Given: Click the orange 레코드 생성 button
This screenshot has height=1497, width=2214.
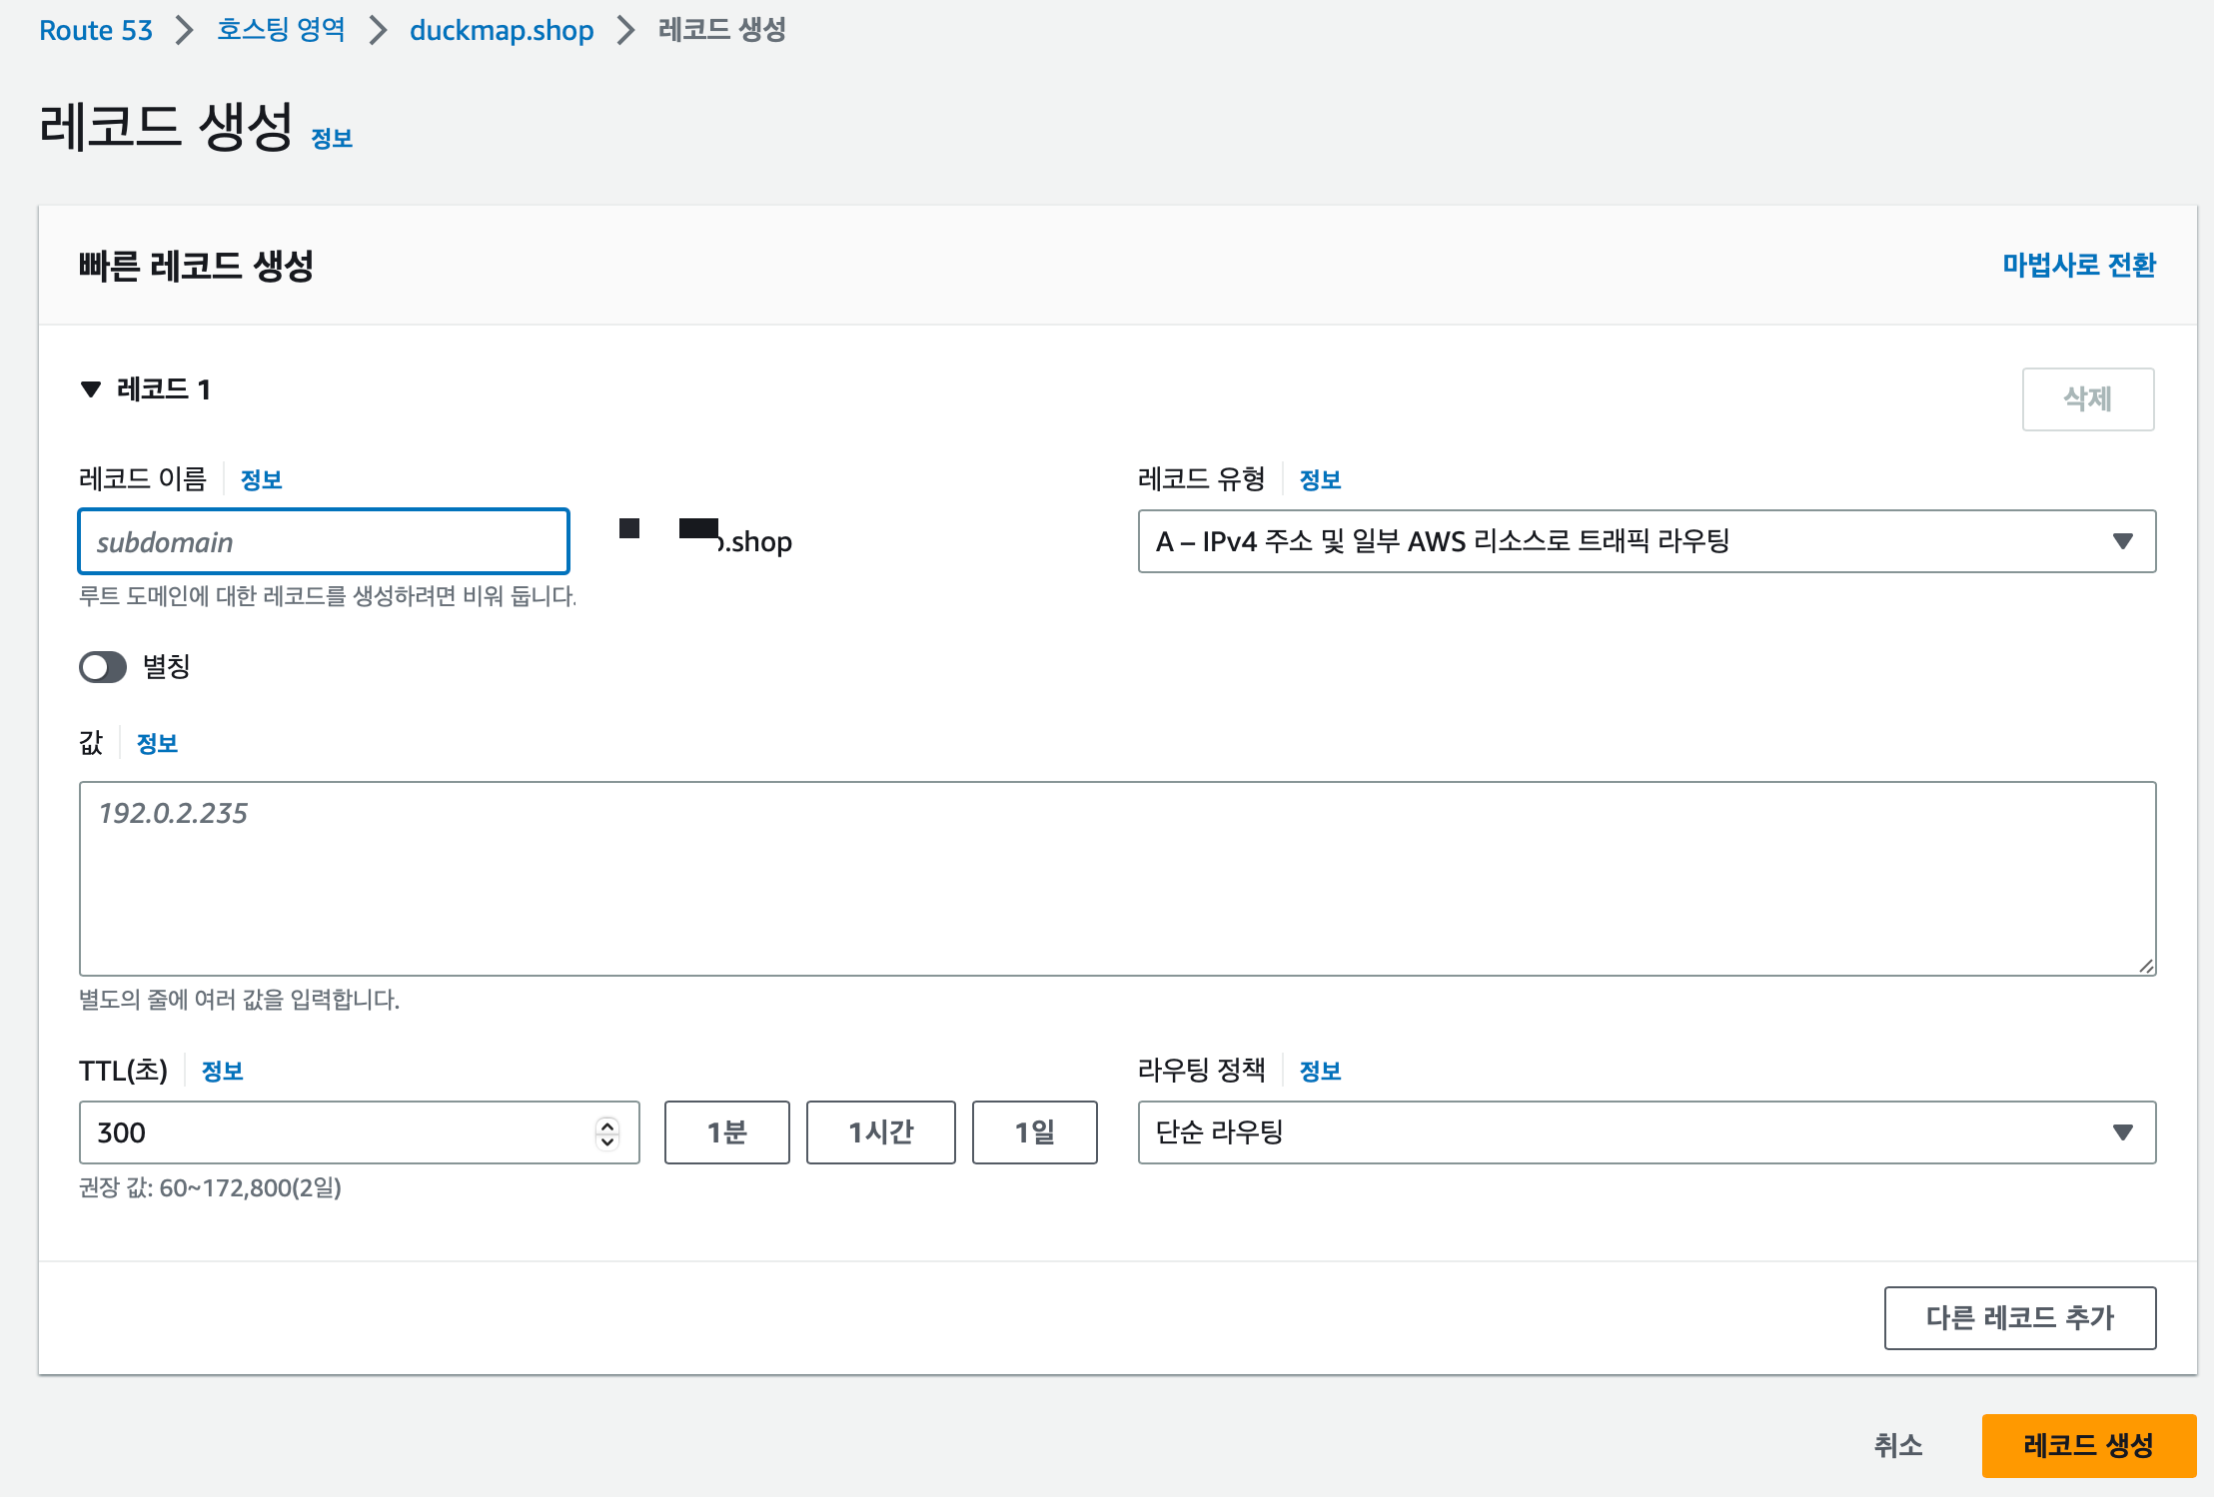Looking at the screenshot, I should coord(2088,1445).
